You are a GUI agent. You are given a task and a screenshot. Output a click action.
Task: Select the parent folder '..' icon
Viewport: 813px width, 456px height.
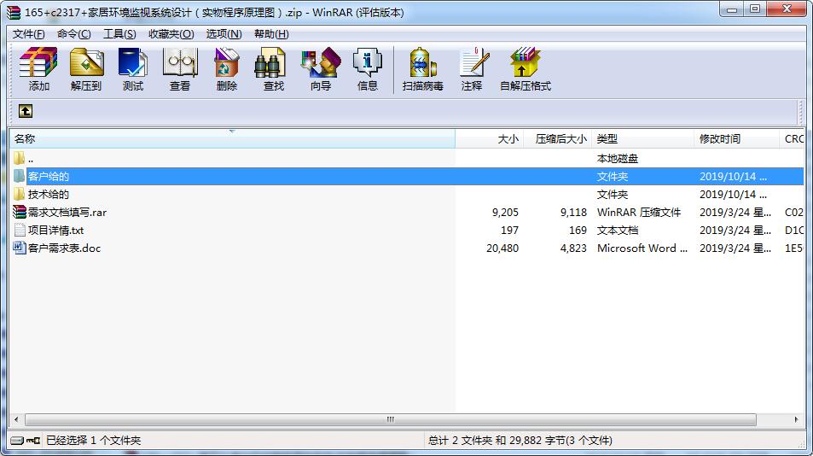pos(19,158)
